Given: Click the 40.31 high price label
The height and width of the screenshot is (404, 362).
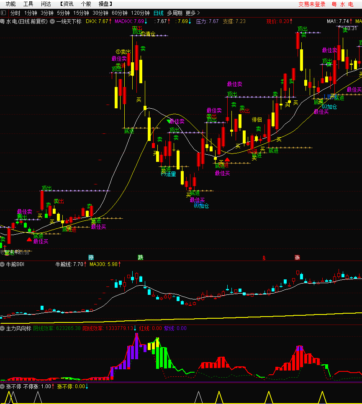Looking at the screenshot, I should tap(350, 28).
